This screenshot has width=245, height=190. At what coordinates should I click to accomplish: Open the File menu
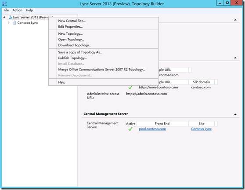coord(6,10)
